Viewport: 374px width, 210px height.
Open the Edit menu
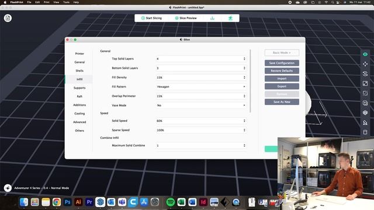click(x=37, y=2)
